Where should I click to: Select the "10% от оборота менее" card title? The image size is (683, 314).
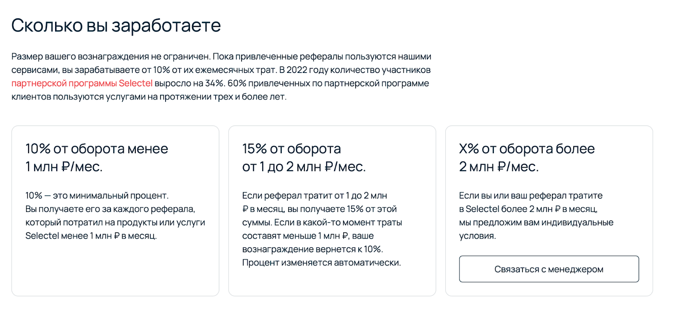tap(96, 149)
